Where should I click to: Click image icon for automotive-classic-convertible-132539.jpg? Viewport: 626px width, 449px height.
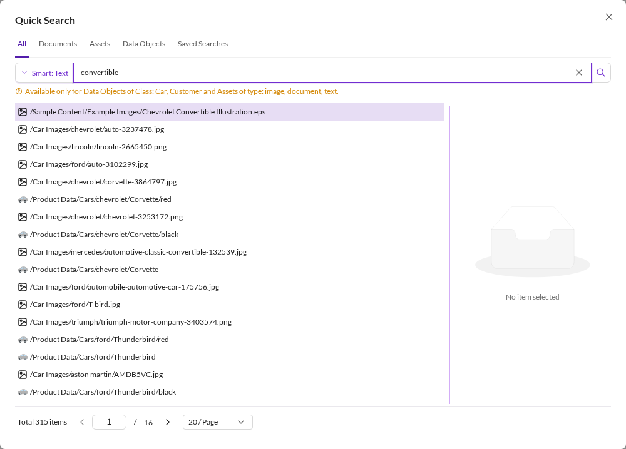(x=23, y=252)
